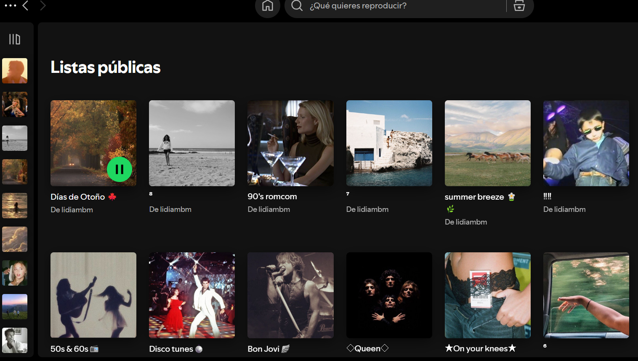Select sidebar black-and-white man thumbnail
Viewport: 638px width, 361px height.
coord(15,340)
